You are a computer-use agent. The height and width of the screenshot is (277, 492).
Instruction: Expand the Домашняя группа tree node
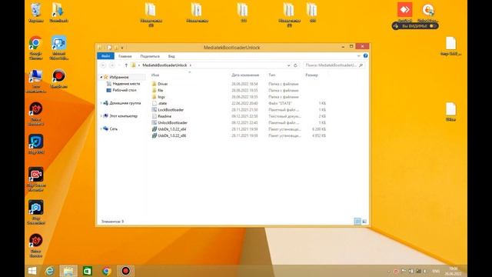(x=101, y=103)
